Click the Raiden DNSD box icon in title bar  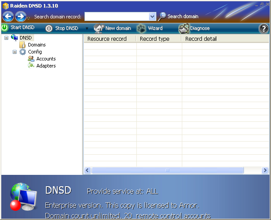pos(6,6)
